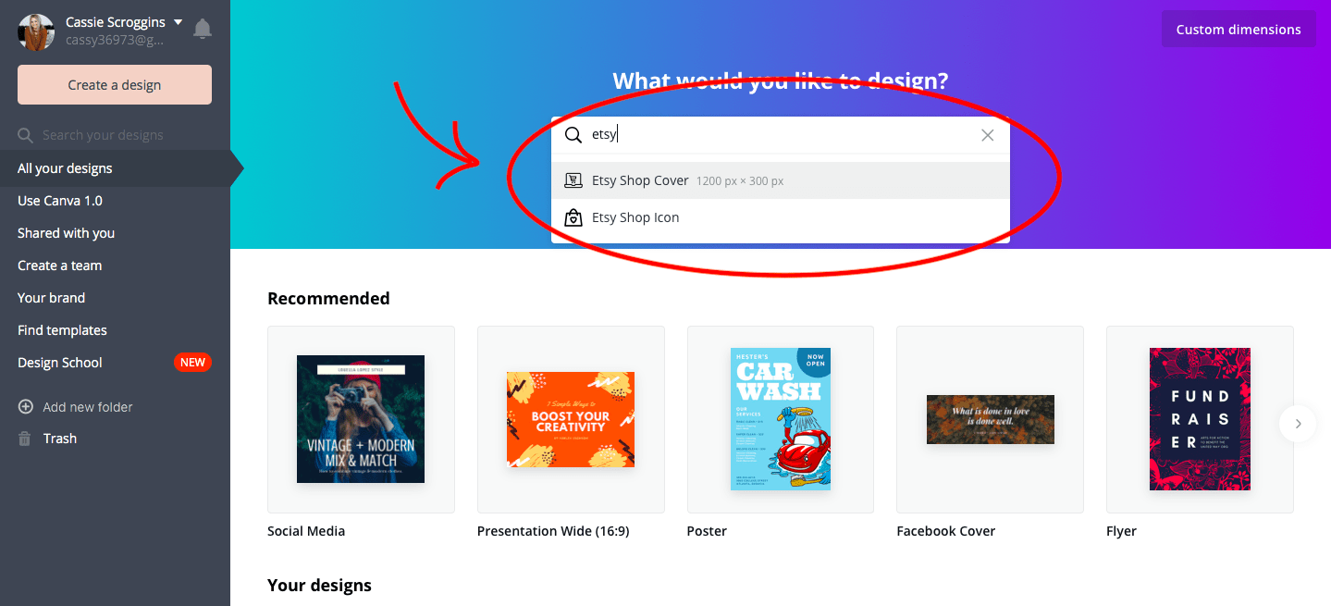Image resolution: width=1331 pixels, height=606 pixels.
Task: Click the What would you like to design heading
Action: [x=781, y=81]
